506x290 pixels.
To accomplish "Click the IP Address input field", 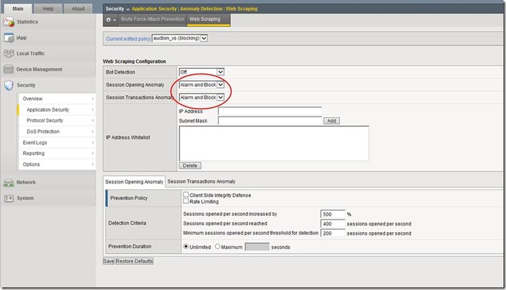I will pos(270,111).
